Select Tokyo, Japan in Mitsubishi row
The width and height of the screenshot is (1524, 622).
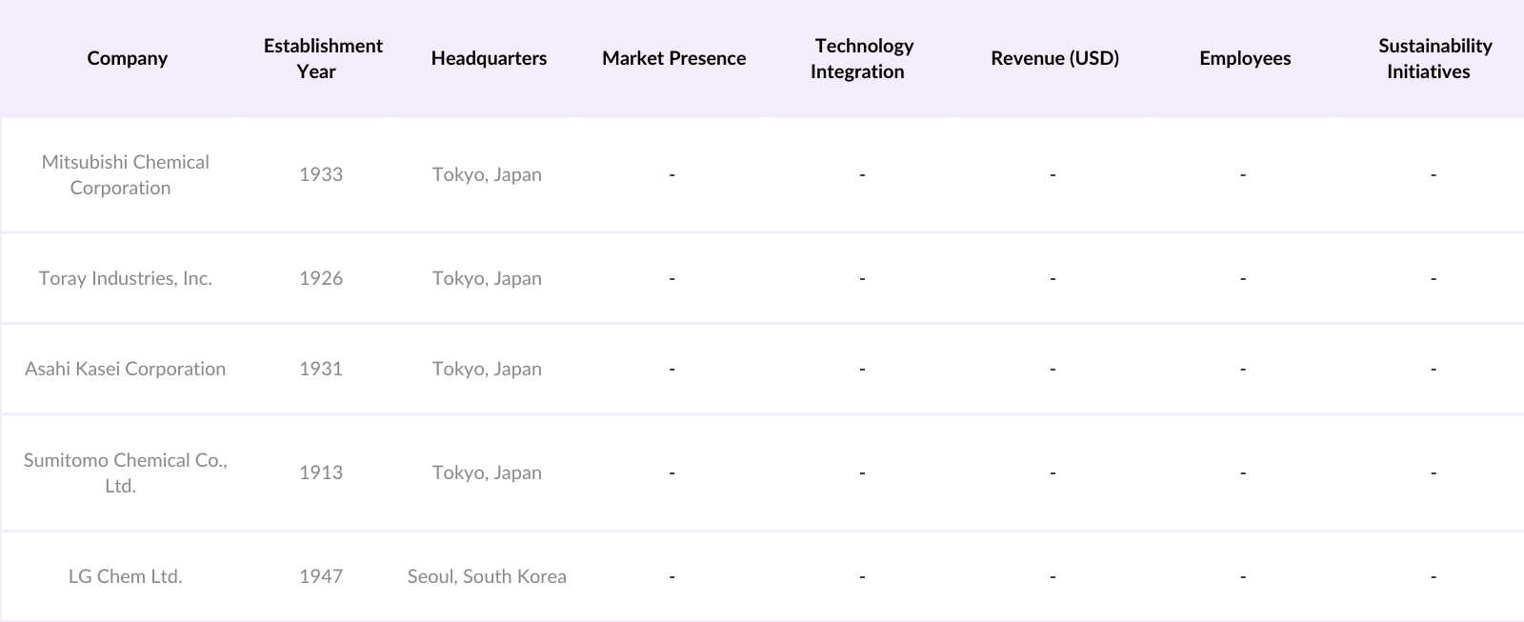487,174
